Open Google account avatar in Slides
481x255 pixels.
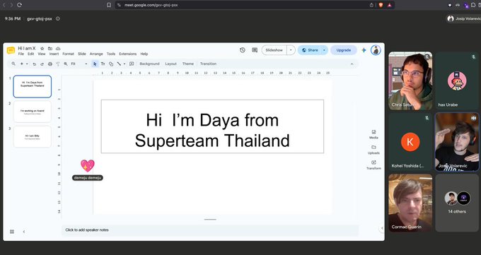pyautogui.click(x=376, y=50)
